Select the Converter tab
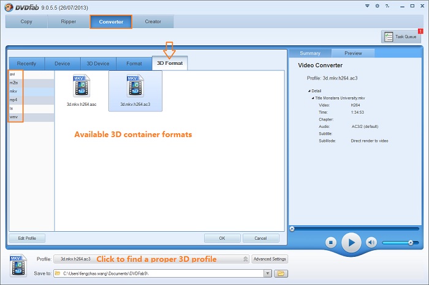 click(111, 22)
